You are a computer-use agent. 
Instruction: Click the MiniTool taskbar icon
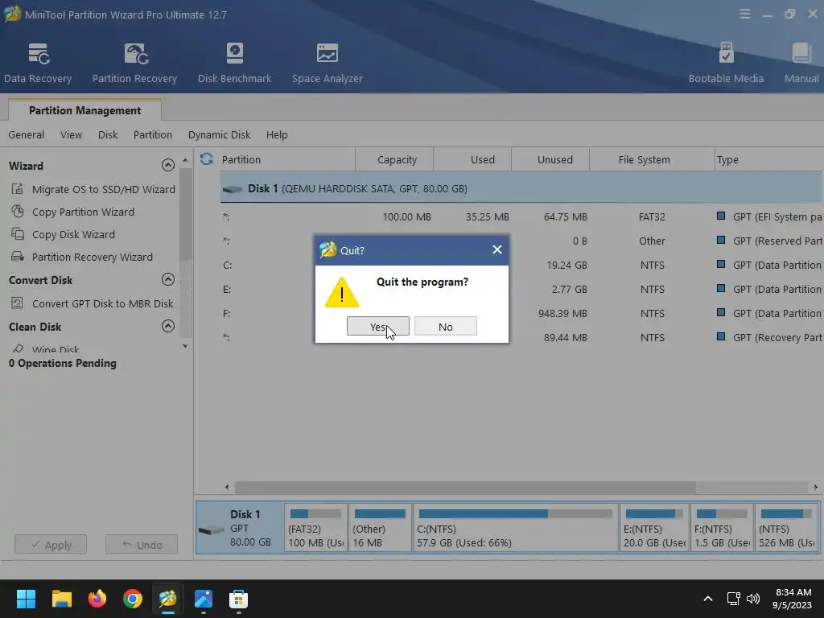(x=167, y=599)
